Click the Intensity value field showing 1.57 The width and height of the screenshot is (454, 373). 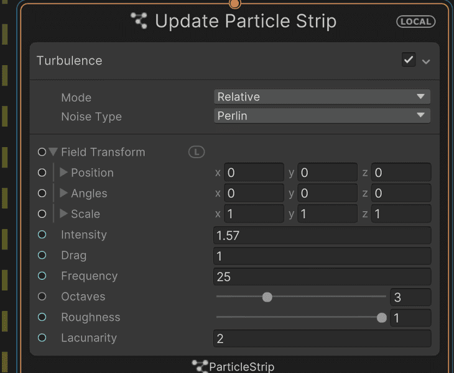(x=322, y=235)
